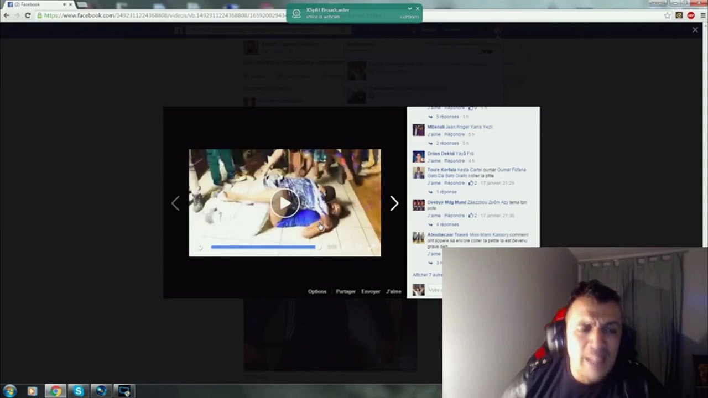Screen dimensions: 708x398
Task: Click the video progress bar
Action: (x=263, y=247)
